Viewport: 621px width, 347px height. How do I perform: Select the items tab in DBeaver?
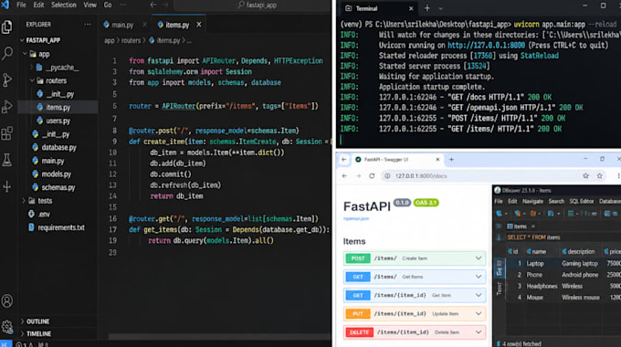520,226
